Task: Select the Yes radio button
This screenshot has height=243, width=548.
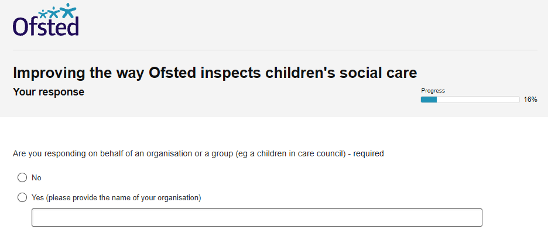Action: (x=22, y=197)
